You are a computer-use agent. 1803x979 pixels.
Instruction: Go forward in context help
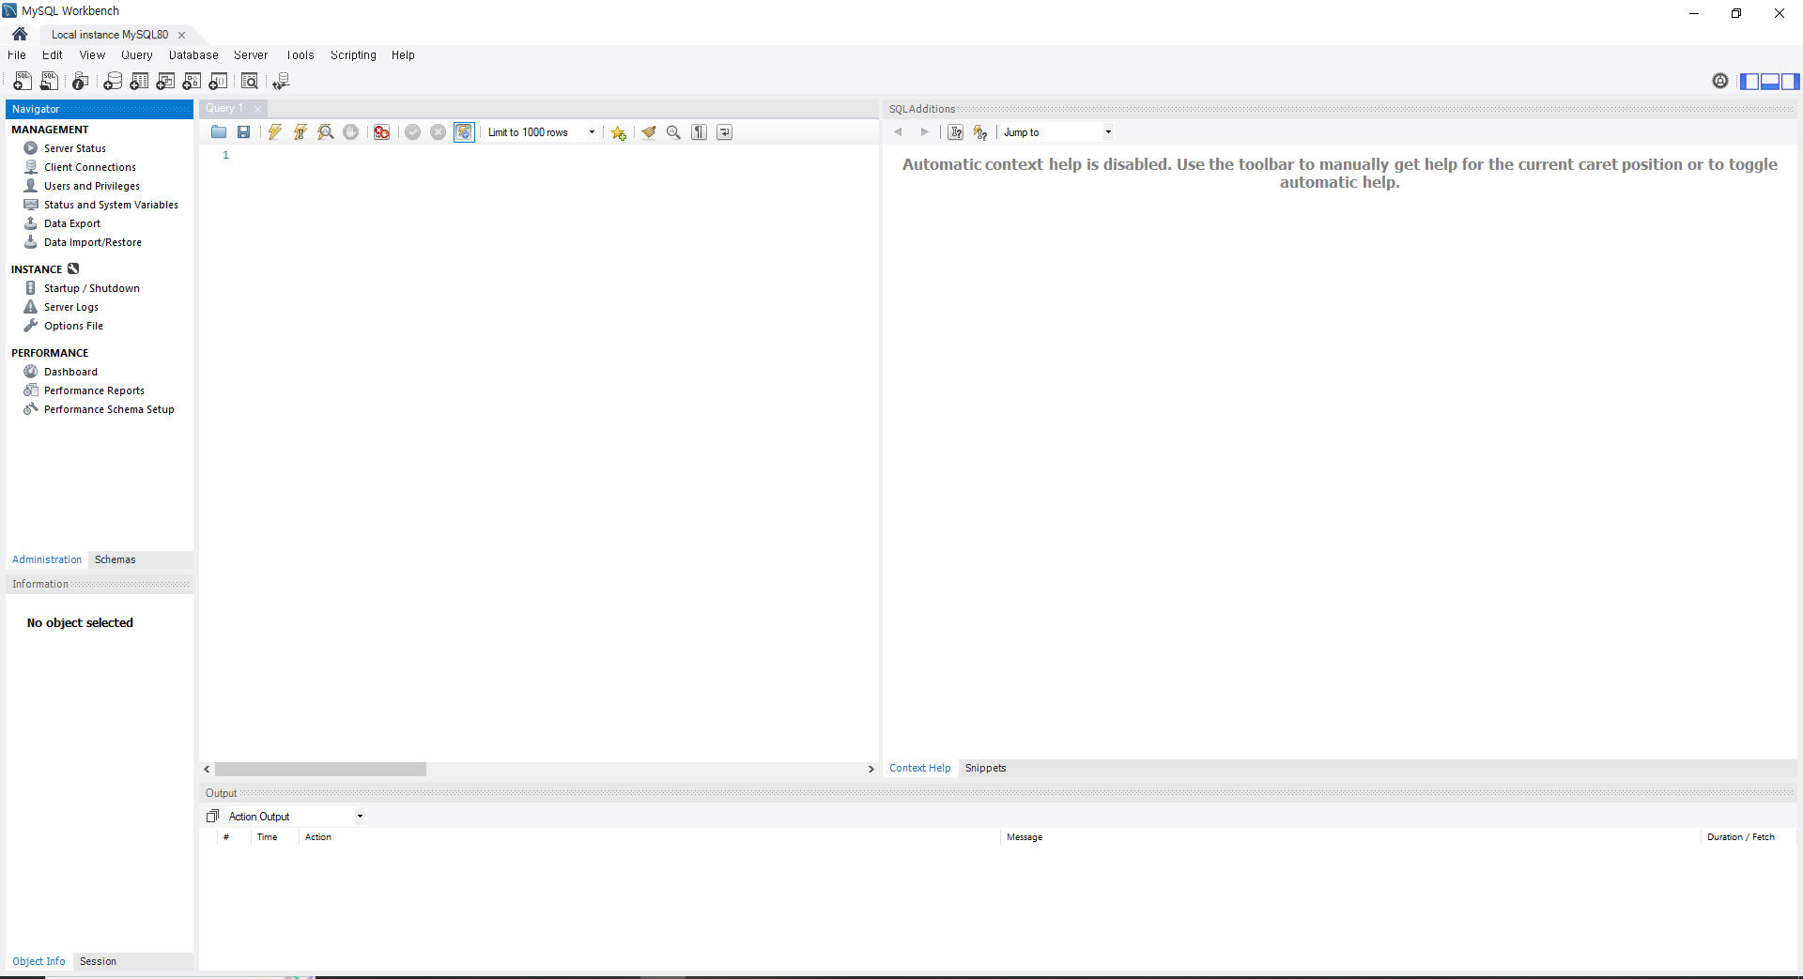924,132
